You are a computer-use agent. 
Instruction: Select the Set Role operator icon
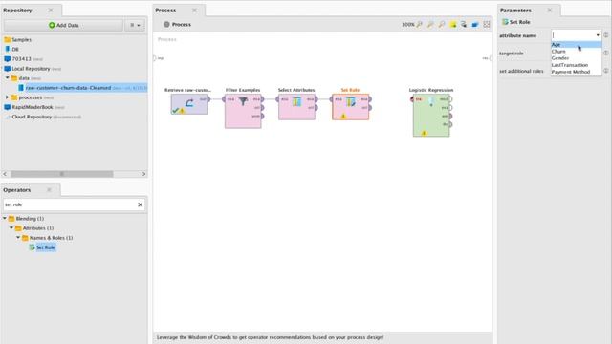351,102
